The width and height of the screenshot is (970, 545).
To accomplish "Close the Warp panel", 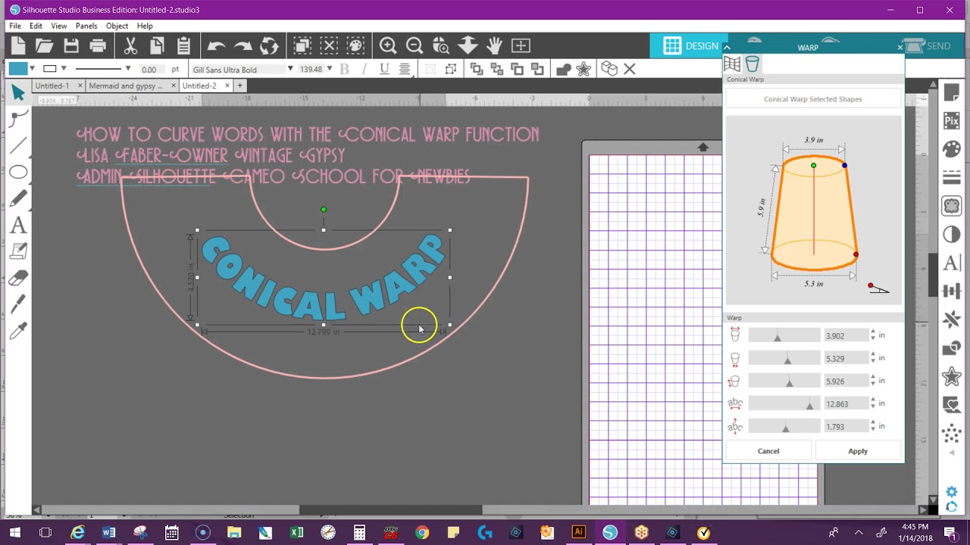I will coord(900,47).
